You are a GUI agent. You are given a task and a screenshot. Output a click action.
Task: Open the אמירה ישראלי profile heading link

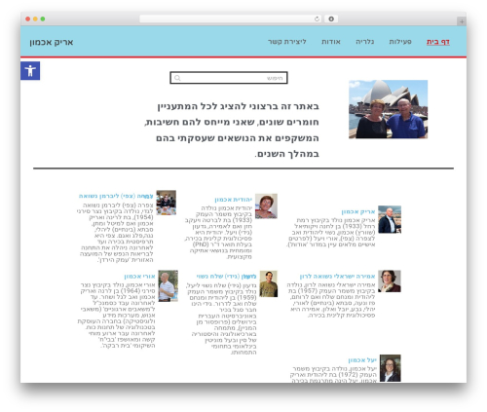(x=337, y=277)
